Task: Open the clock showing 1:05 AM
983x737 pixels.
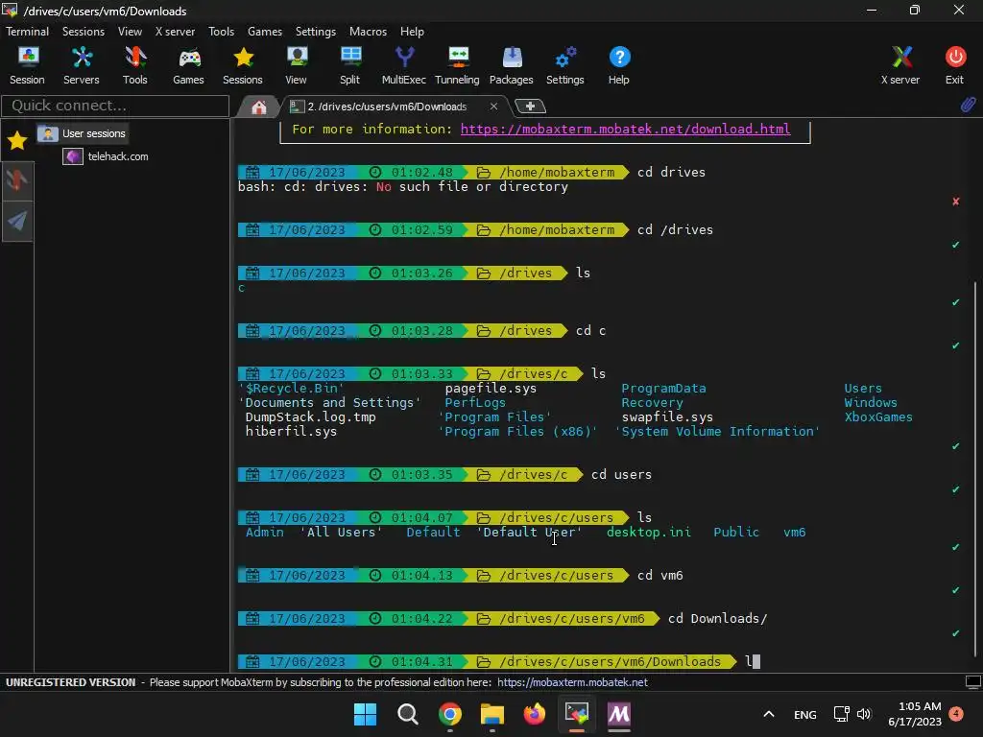Action: point(915,714)
